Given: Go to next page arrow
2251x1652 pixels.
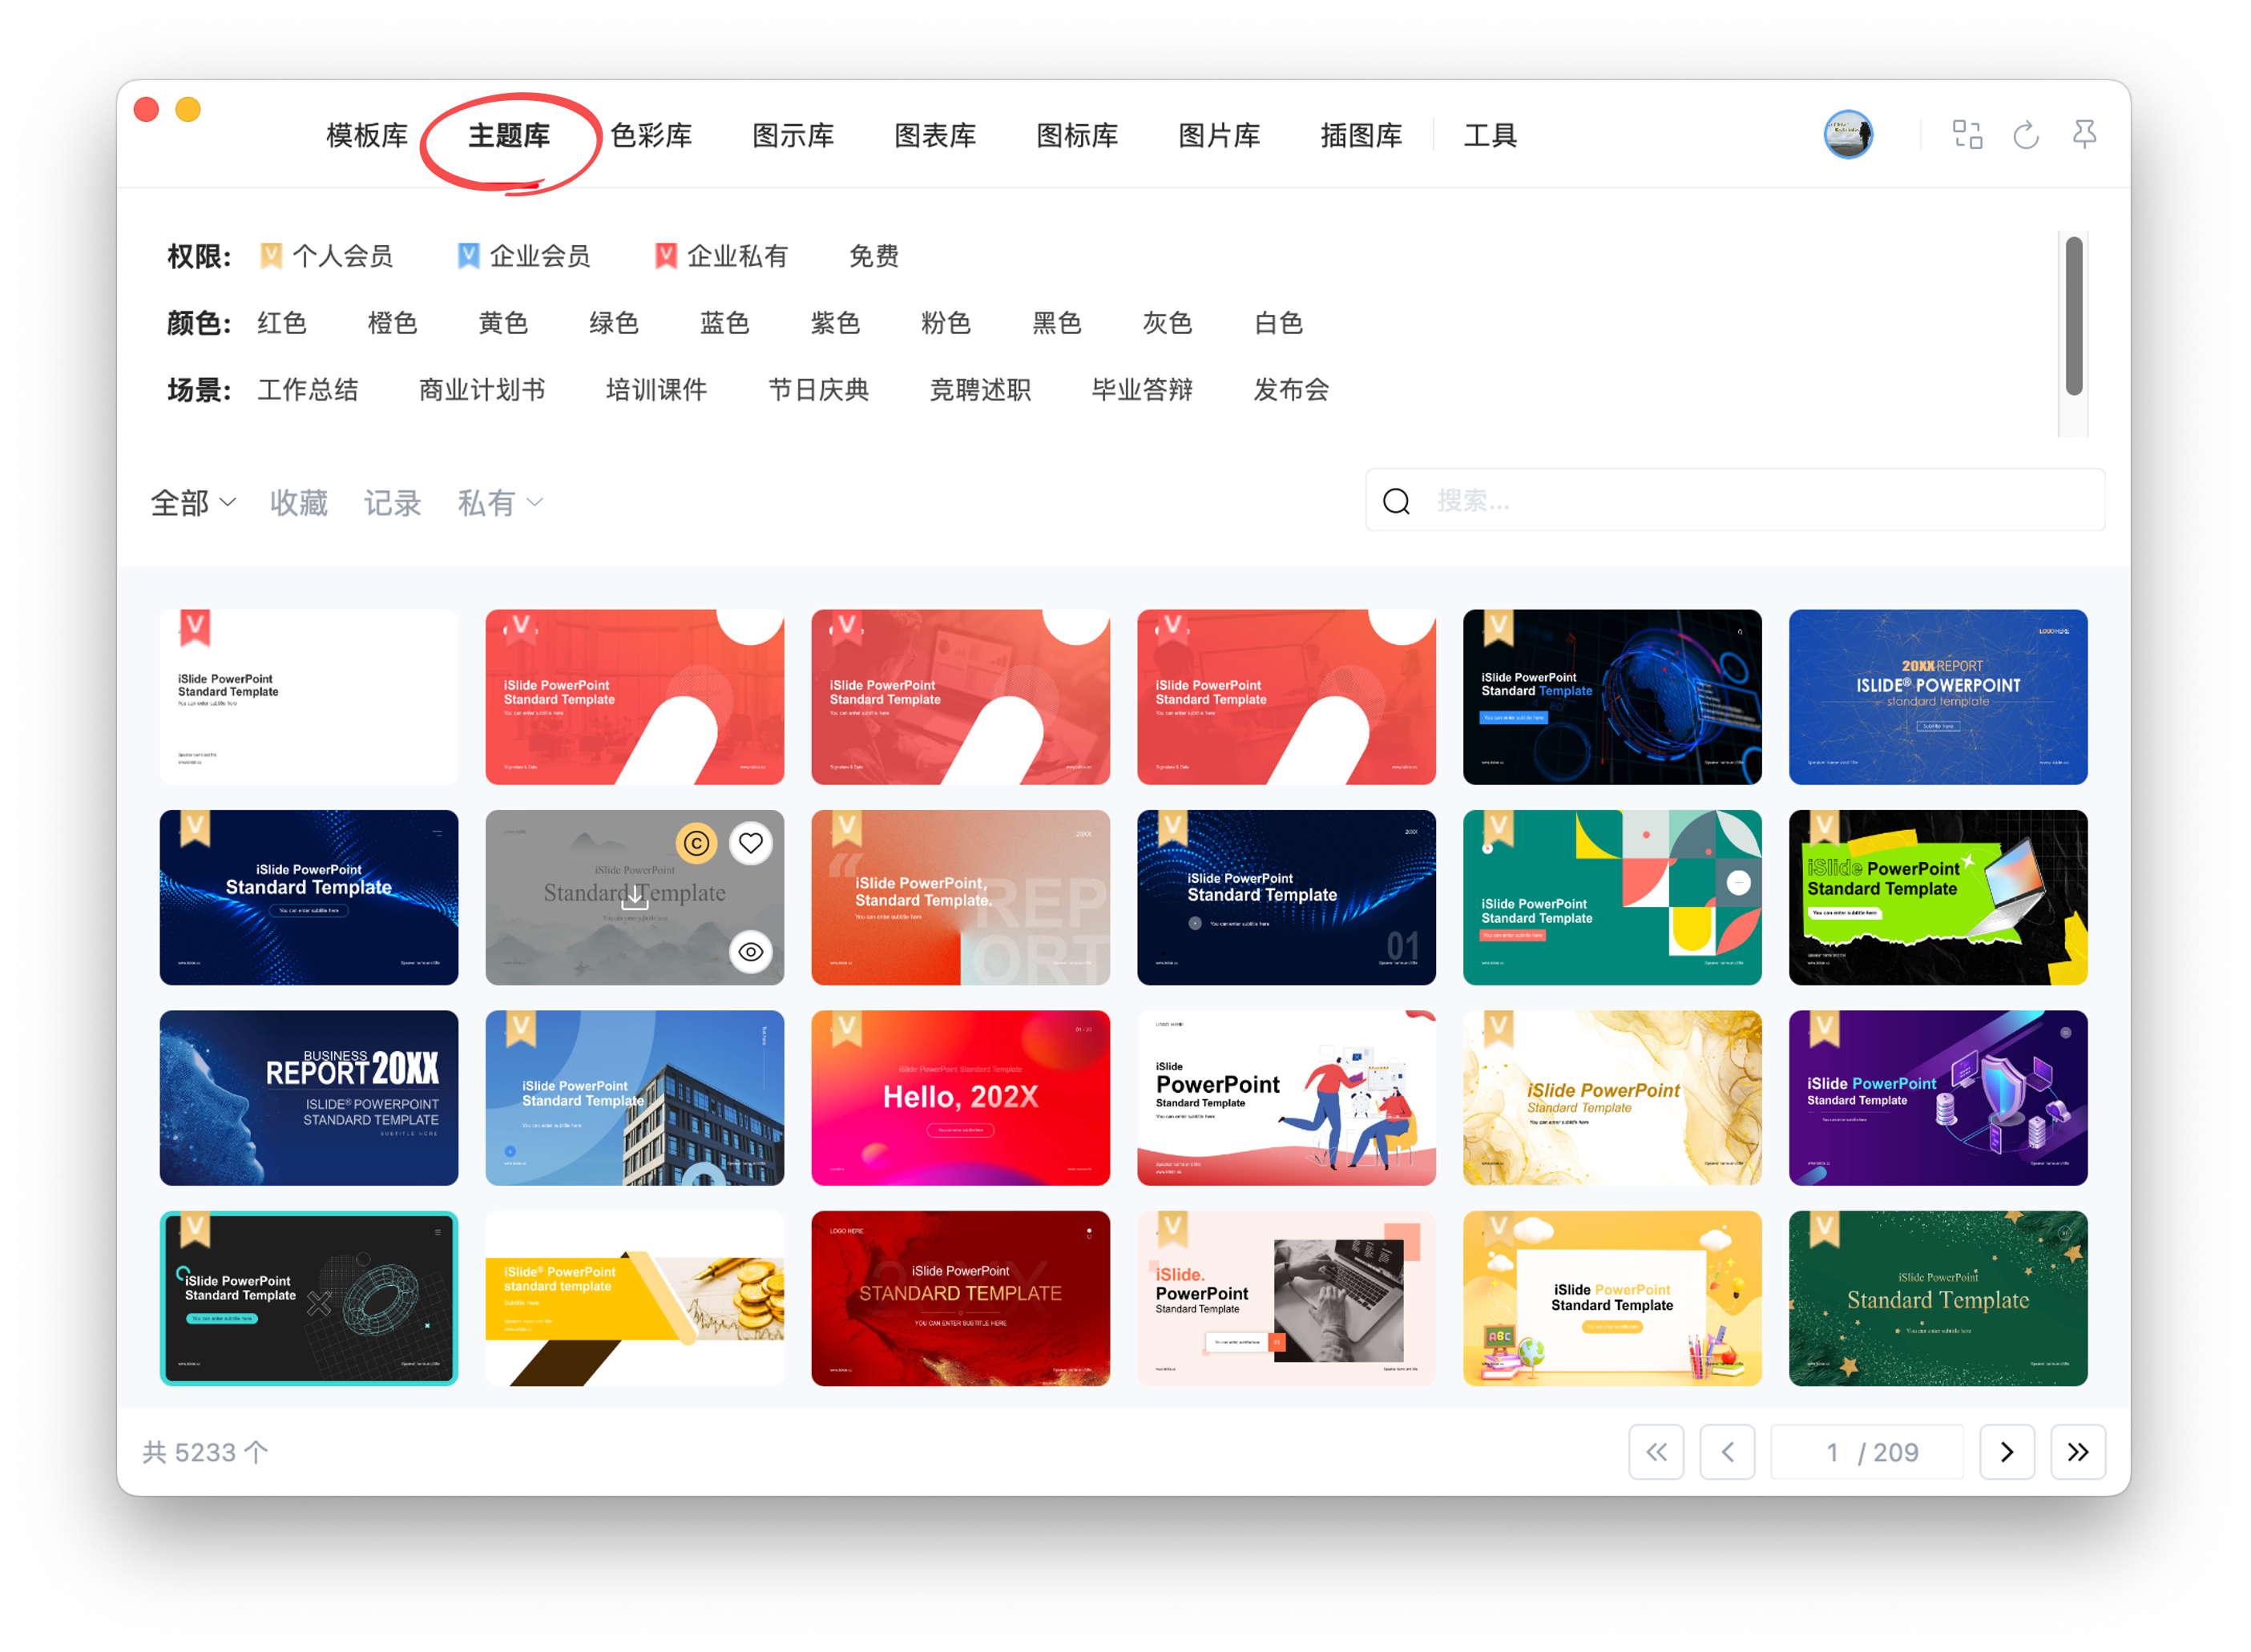Looking at the screenshot, I should click(x=2006, y=1452).
